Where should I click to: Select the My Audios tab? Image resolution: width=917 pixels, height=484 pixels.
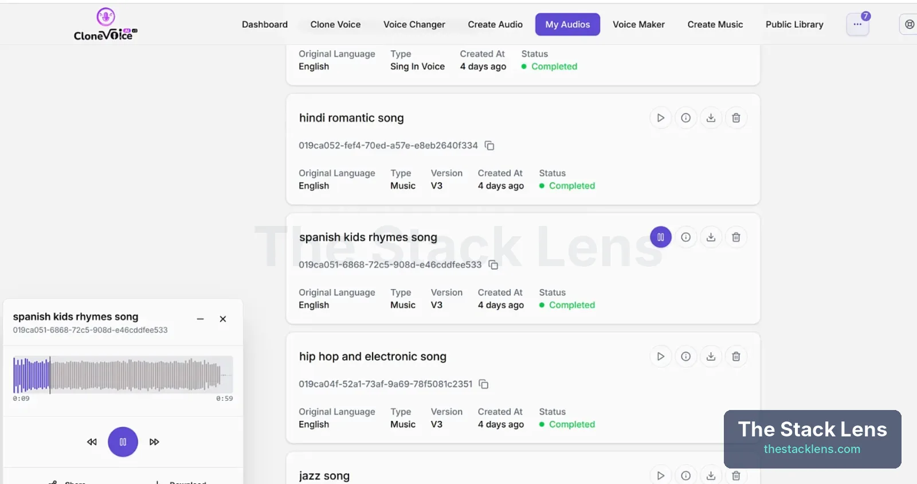coord(567,25)
